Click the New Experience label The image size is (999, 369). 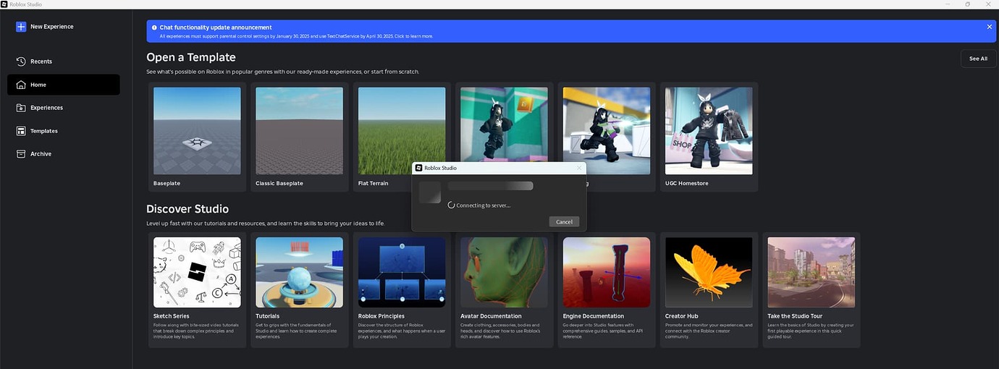click(51, 27)
